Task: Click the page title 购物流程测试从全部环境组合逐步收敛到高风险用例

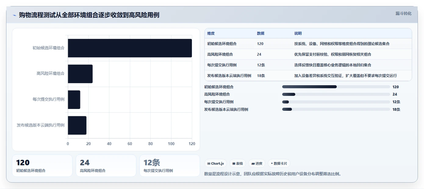Action: click(89, 15)
